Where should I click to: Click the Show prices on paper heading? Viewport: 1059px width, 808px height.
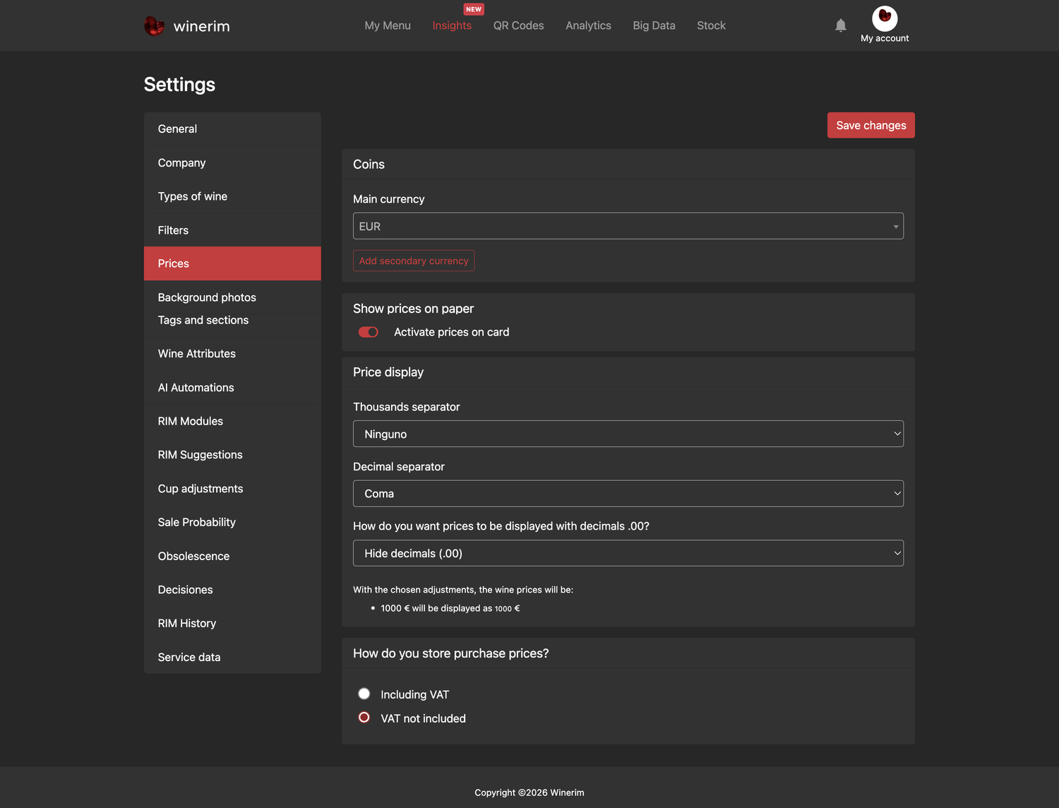click(x=413, y=309)
